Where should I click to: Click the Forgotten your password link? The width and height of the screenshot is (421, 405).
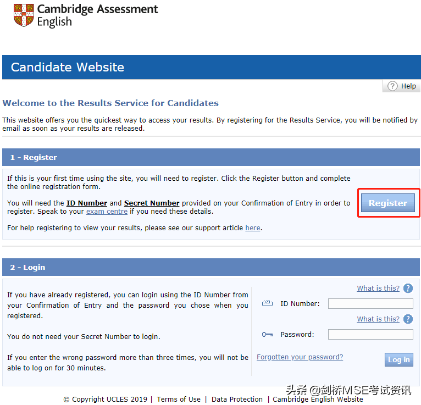click(300, 357)
